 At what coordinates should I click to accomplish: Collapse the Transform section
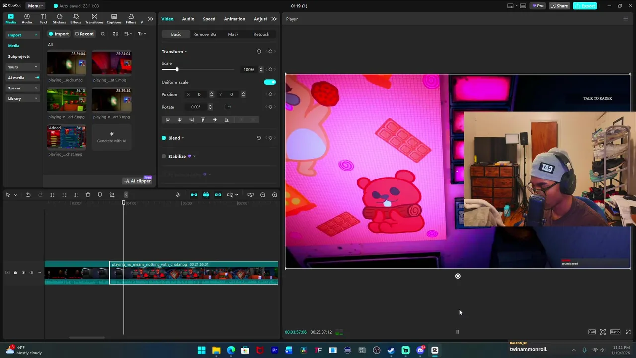186,51
